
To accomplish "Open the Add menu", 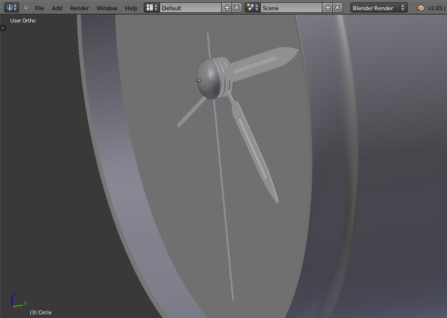I will coord(56,8).
